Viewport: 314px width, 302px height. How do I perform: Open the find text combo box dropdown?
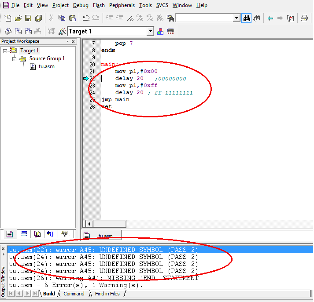[236, 18]
